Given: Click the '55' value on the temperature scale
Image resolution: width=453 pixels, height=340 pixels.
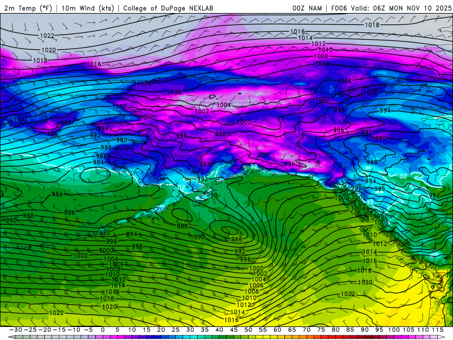Looking at the screenshot, I should (x=263, y=330).
